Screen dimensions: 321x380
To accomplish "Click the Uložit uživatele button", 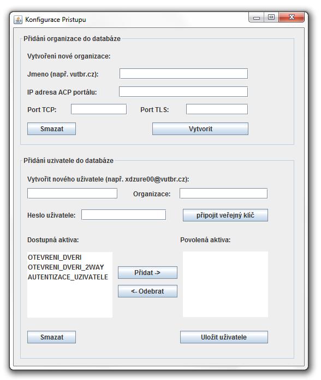I will [224, 337].
